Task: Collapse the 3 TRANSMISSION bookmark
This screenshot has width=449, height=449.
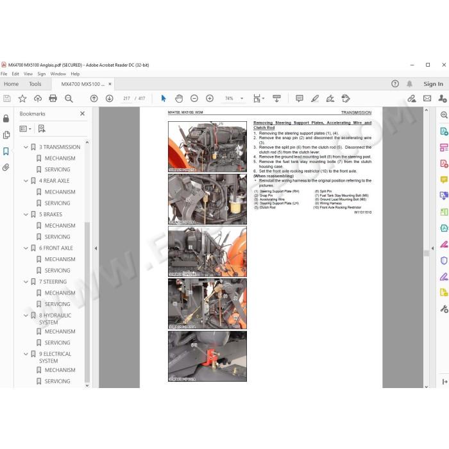Action: (x=26, y=147)
